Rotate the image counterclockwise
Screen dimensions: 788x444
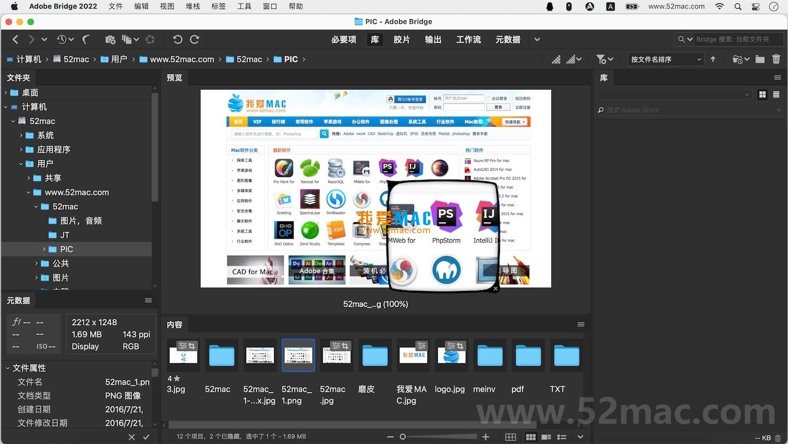click(x=177, y=39)
